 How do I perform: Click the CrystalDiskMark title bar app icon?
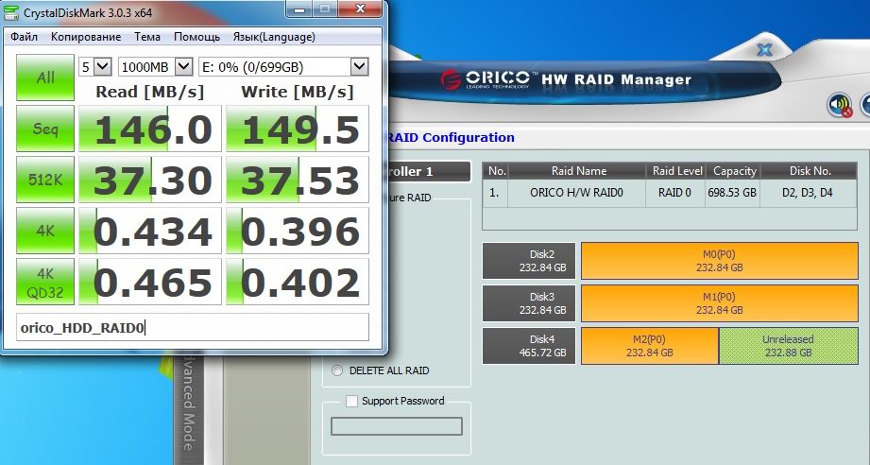[x=12, y=12]
